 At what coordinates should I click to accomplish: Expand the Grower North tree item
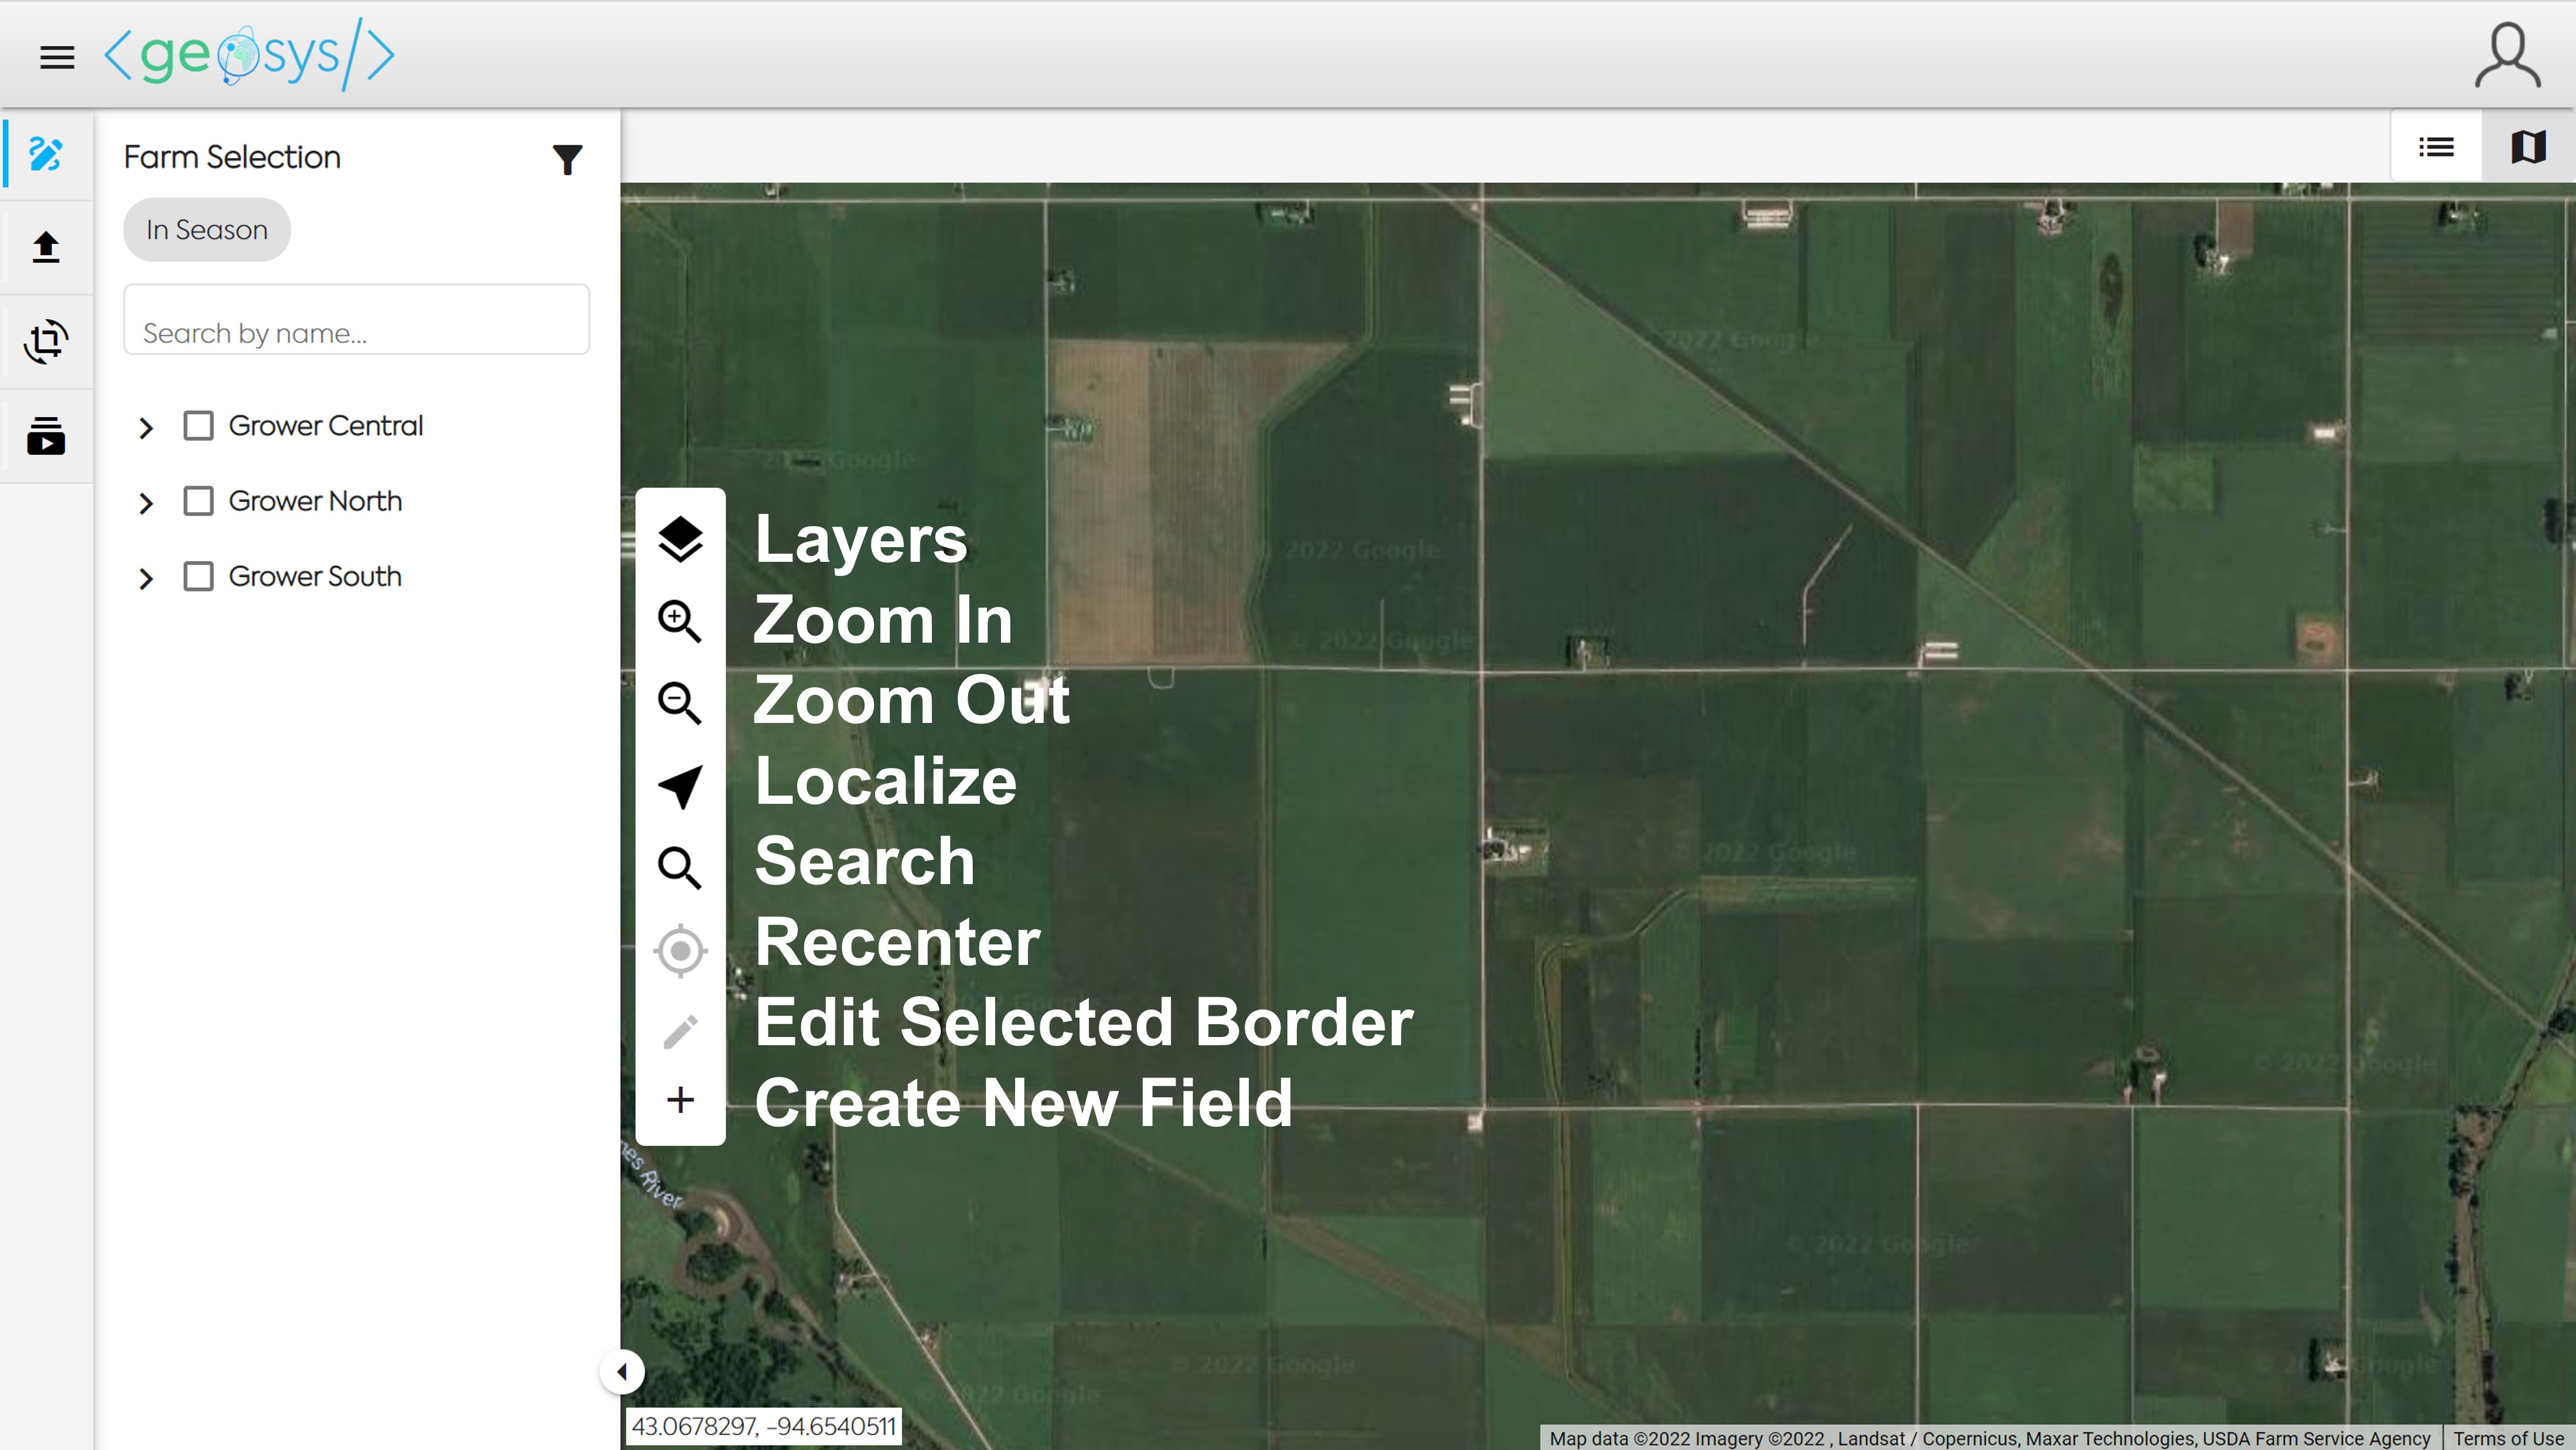click(x=146, y=503)
